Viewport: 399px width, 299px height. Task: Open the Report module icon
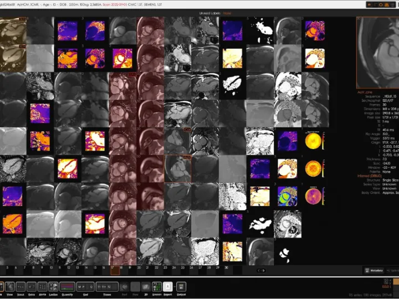click(168, 287)
